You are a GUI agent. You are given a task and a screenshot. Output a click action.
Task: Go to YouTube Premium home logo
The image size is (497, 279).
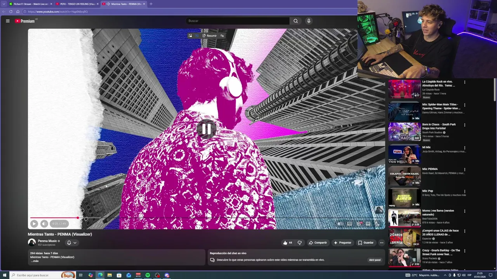[25, 21]
